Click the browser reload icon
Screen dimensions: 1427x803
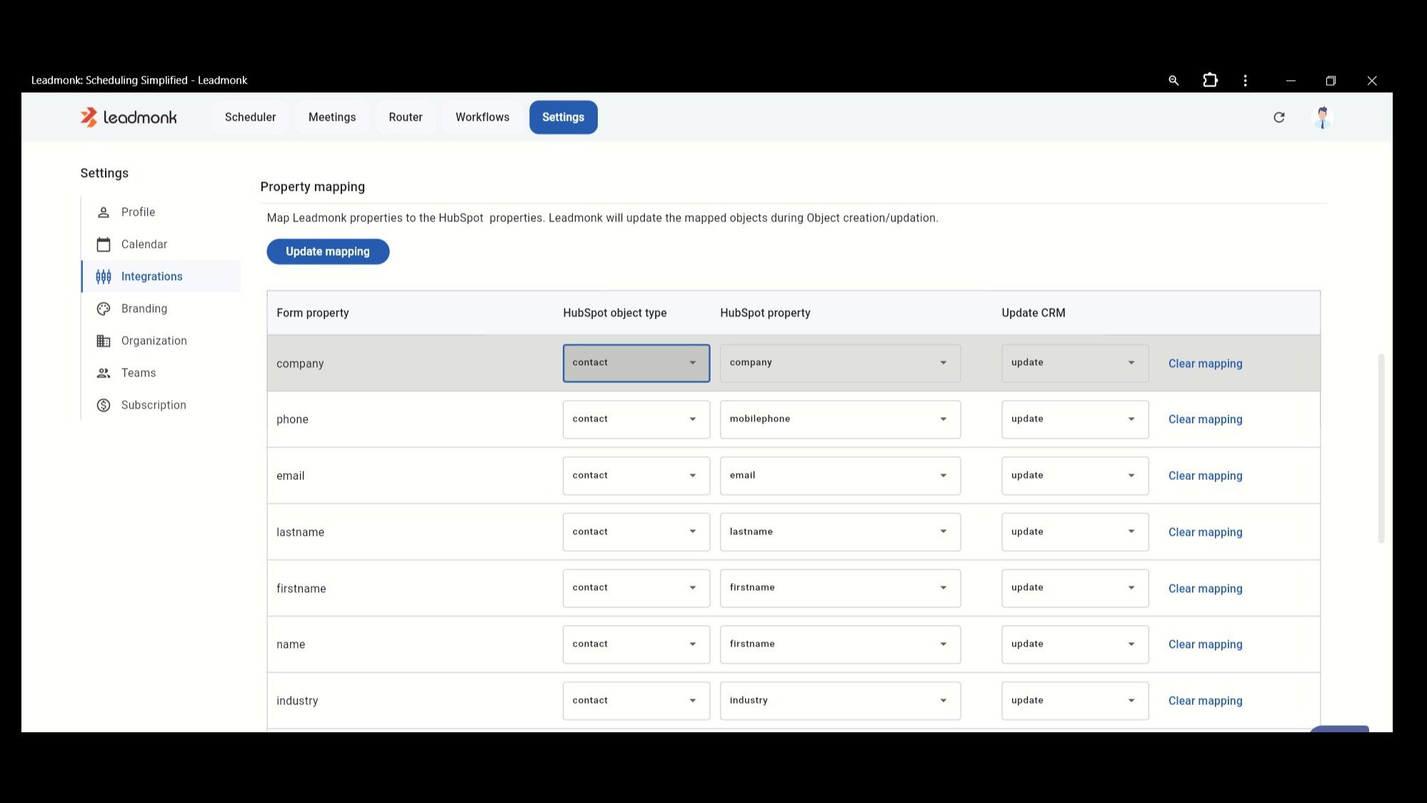click(x=1279, y=116)
